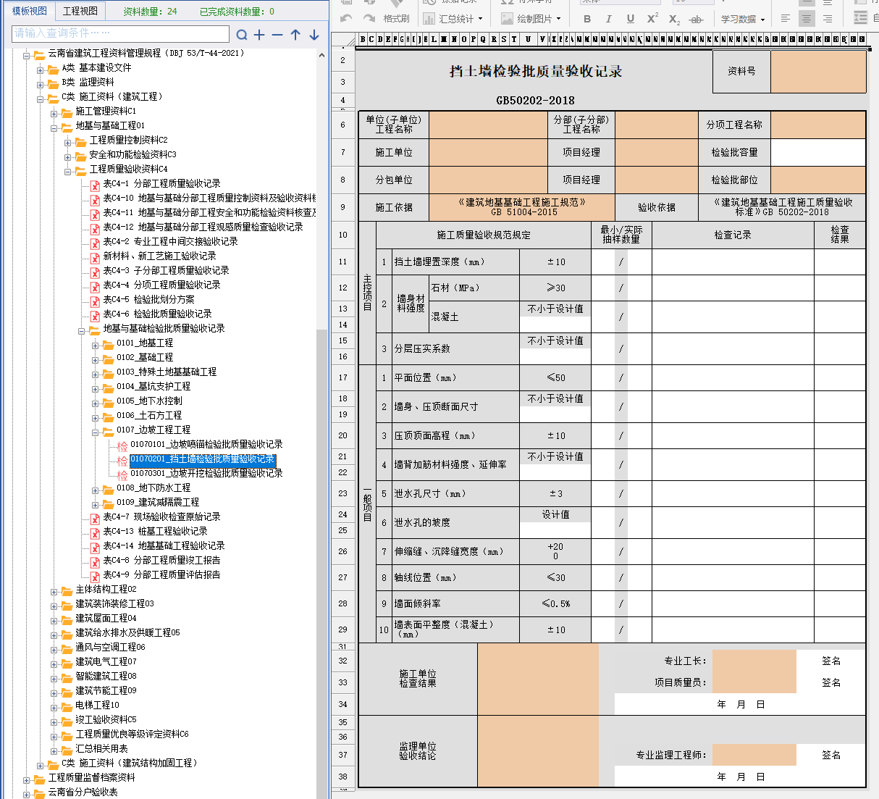This screenshot has height=799, width=879.
Task: Expand the B类 监理资料 node
Action: 41,84
